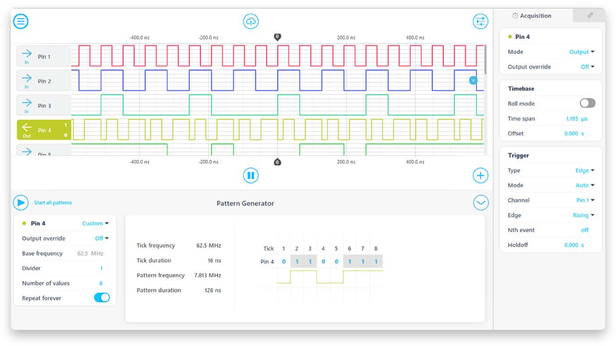Click the cloud upload icon
Screen dimensions: 616x346
(251, 21)
